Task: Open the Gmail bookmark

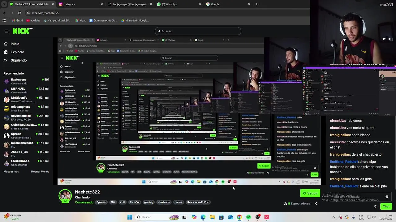Action: pyautogui.click(x=17, y=21)
